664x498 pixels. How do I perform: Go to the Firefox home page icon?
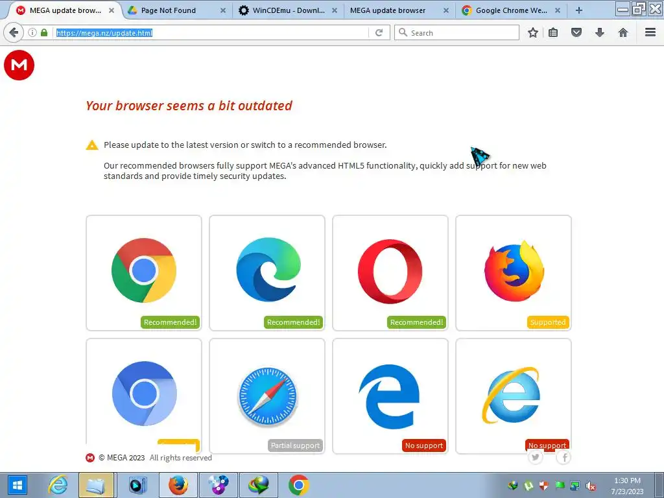[x=623, y=32]
